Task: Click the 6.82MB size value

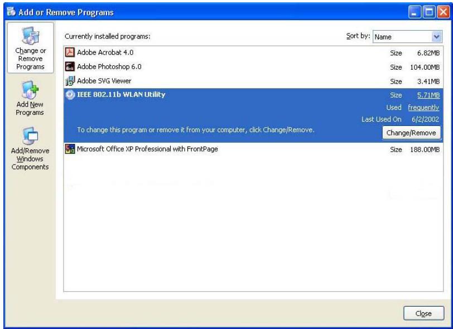Action: pyautogui.click(x=428, y=53)
